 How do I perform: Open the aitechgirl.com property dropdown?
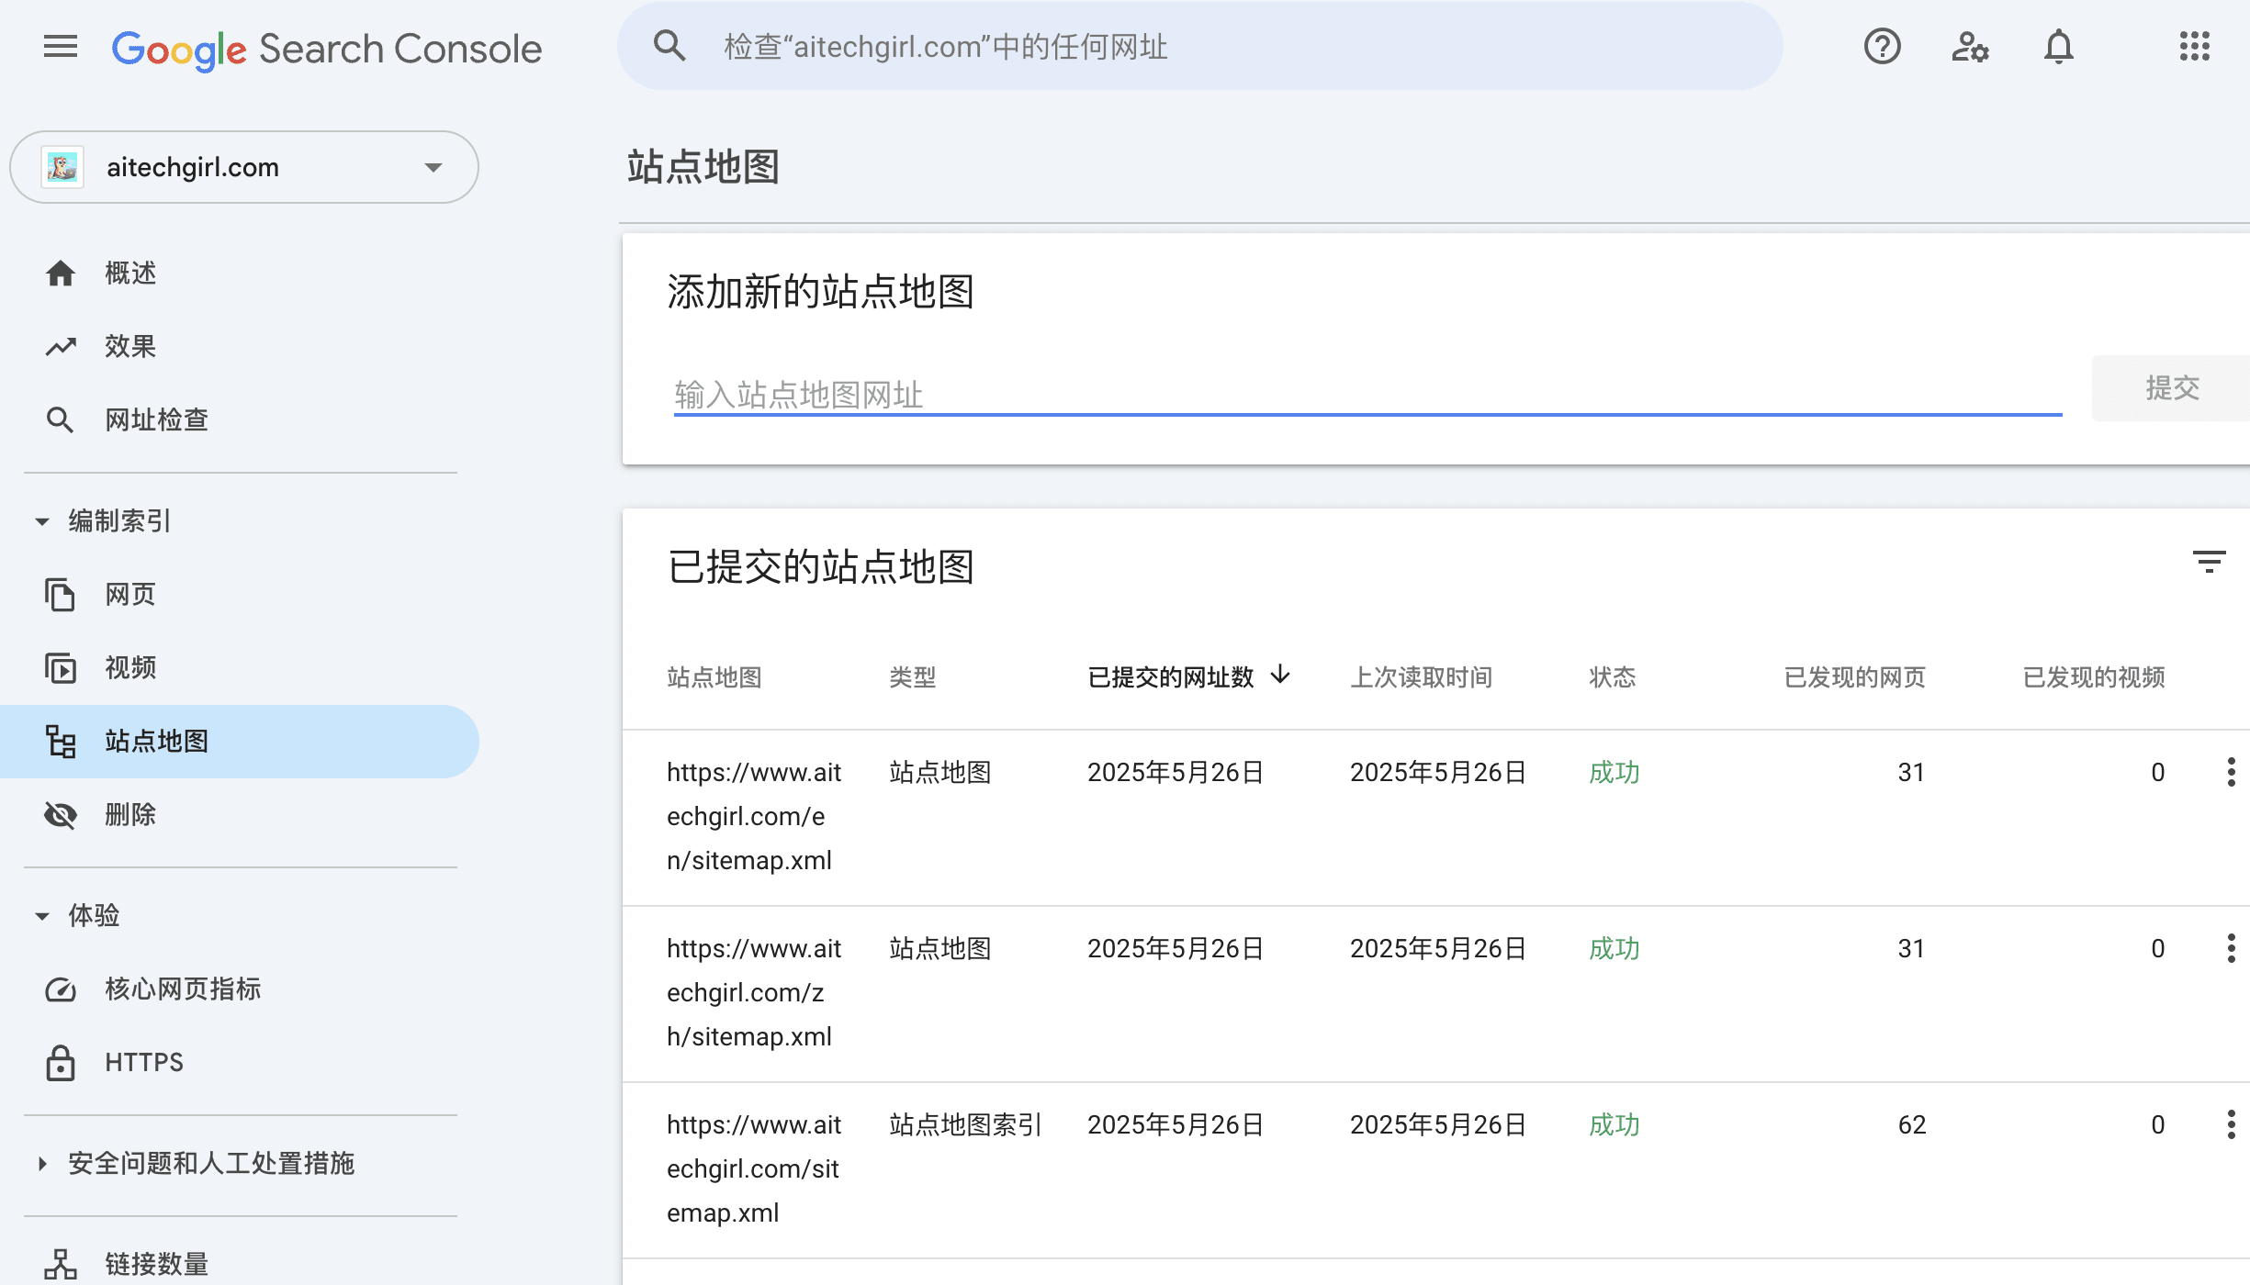[x=244, y=167]
